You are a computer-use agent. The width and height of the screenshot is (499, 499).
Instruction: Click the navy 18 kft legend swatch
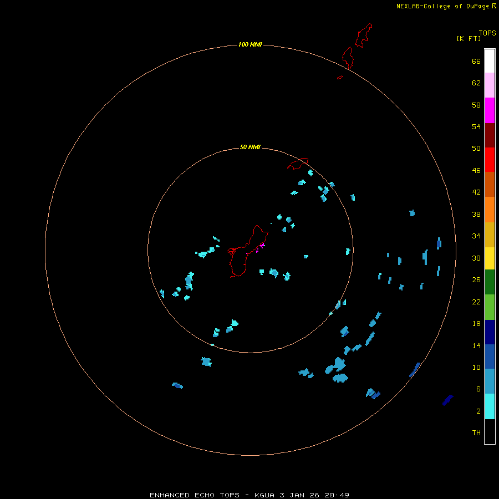490,332
